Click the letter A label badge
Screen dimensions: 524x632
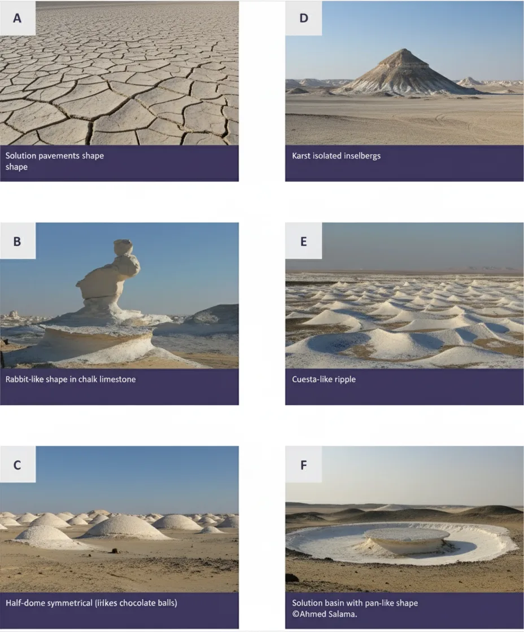point(18,18)
